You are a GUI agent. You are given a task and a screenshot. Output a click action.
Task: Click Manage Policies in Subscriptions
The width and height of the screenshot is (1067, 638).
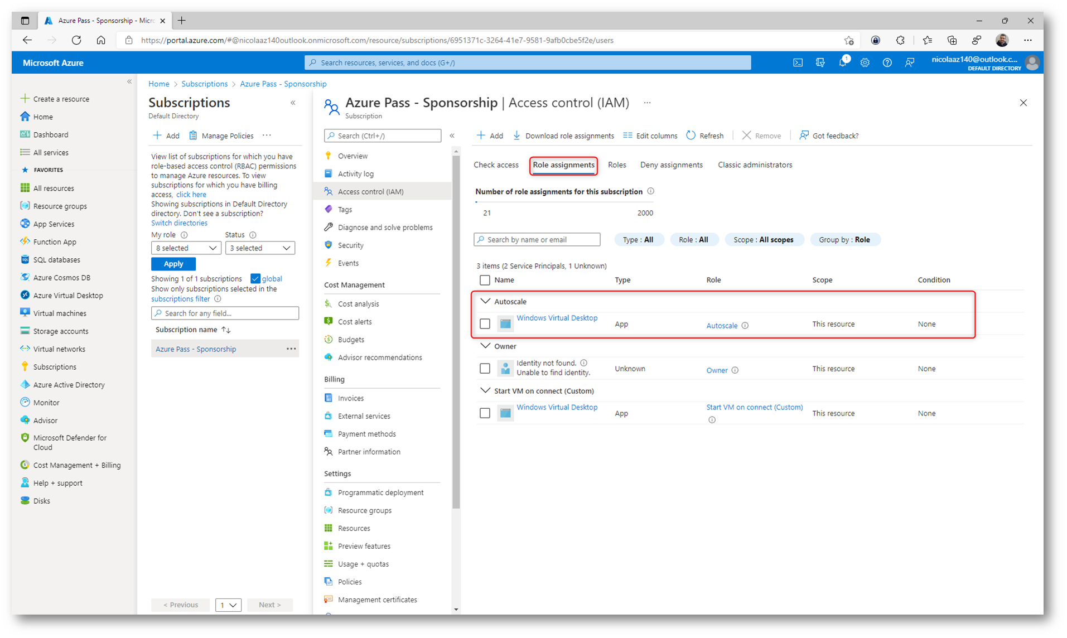pyautogui.click(x=221, y=136)
